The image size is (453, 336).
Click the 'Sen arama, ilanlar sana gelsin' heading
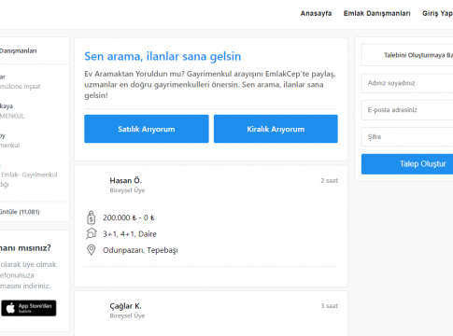[163, 56]
